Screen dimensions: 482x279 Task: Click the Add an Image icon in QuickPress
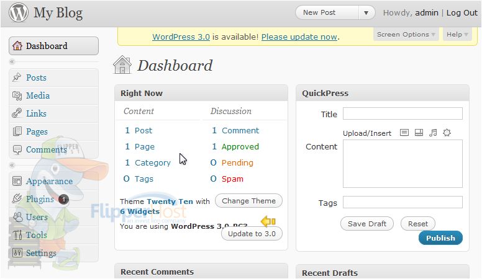click(x=404, y=133)
